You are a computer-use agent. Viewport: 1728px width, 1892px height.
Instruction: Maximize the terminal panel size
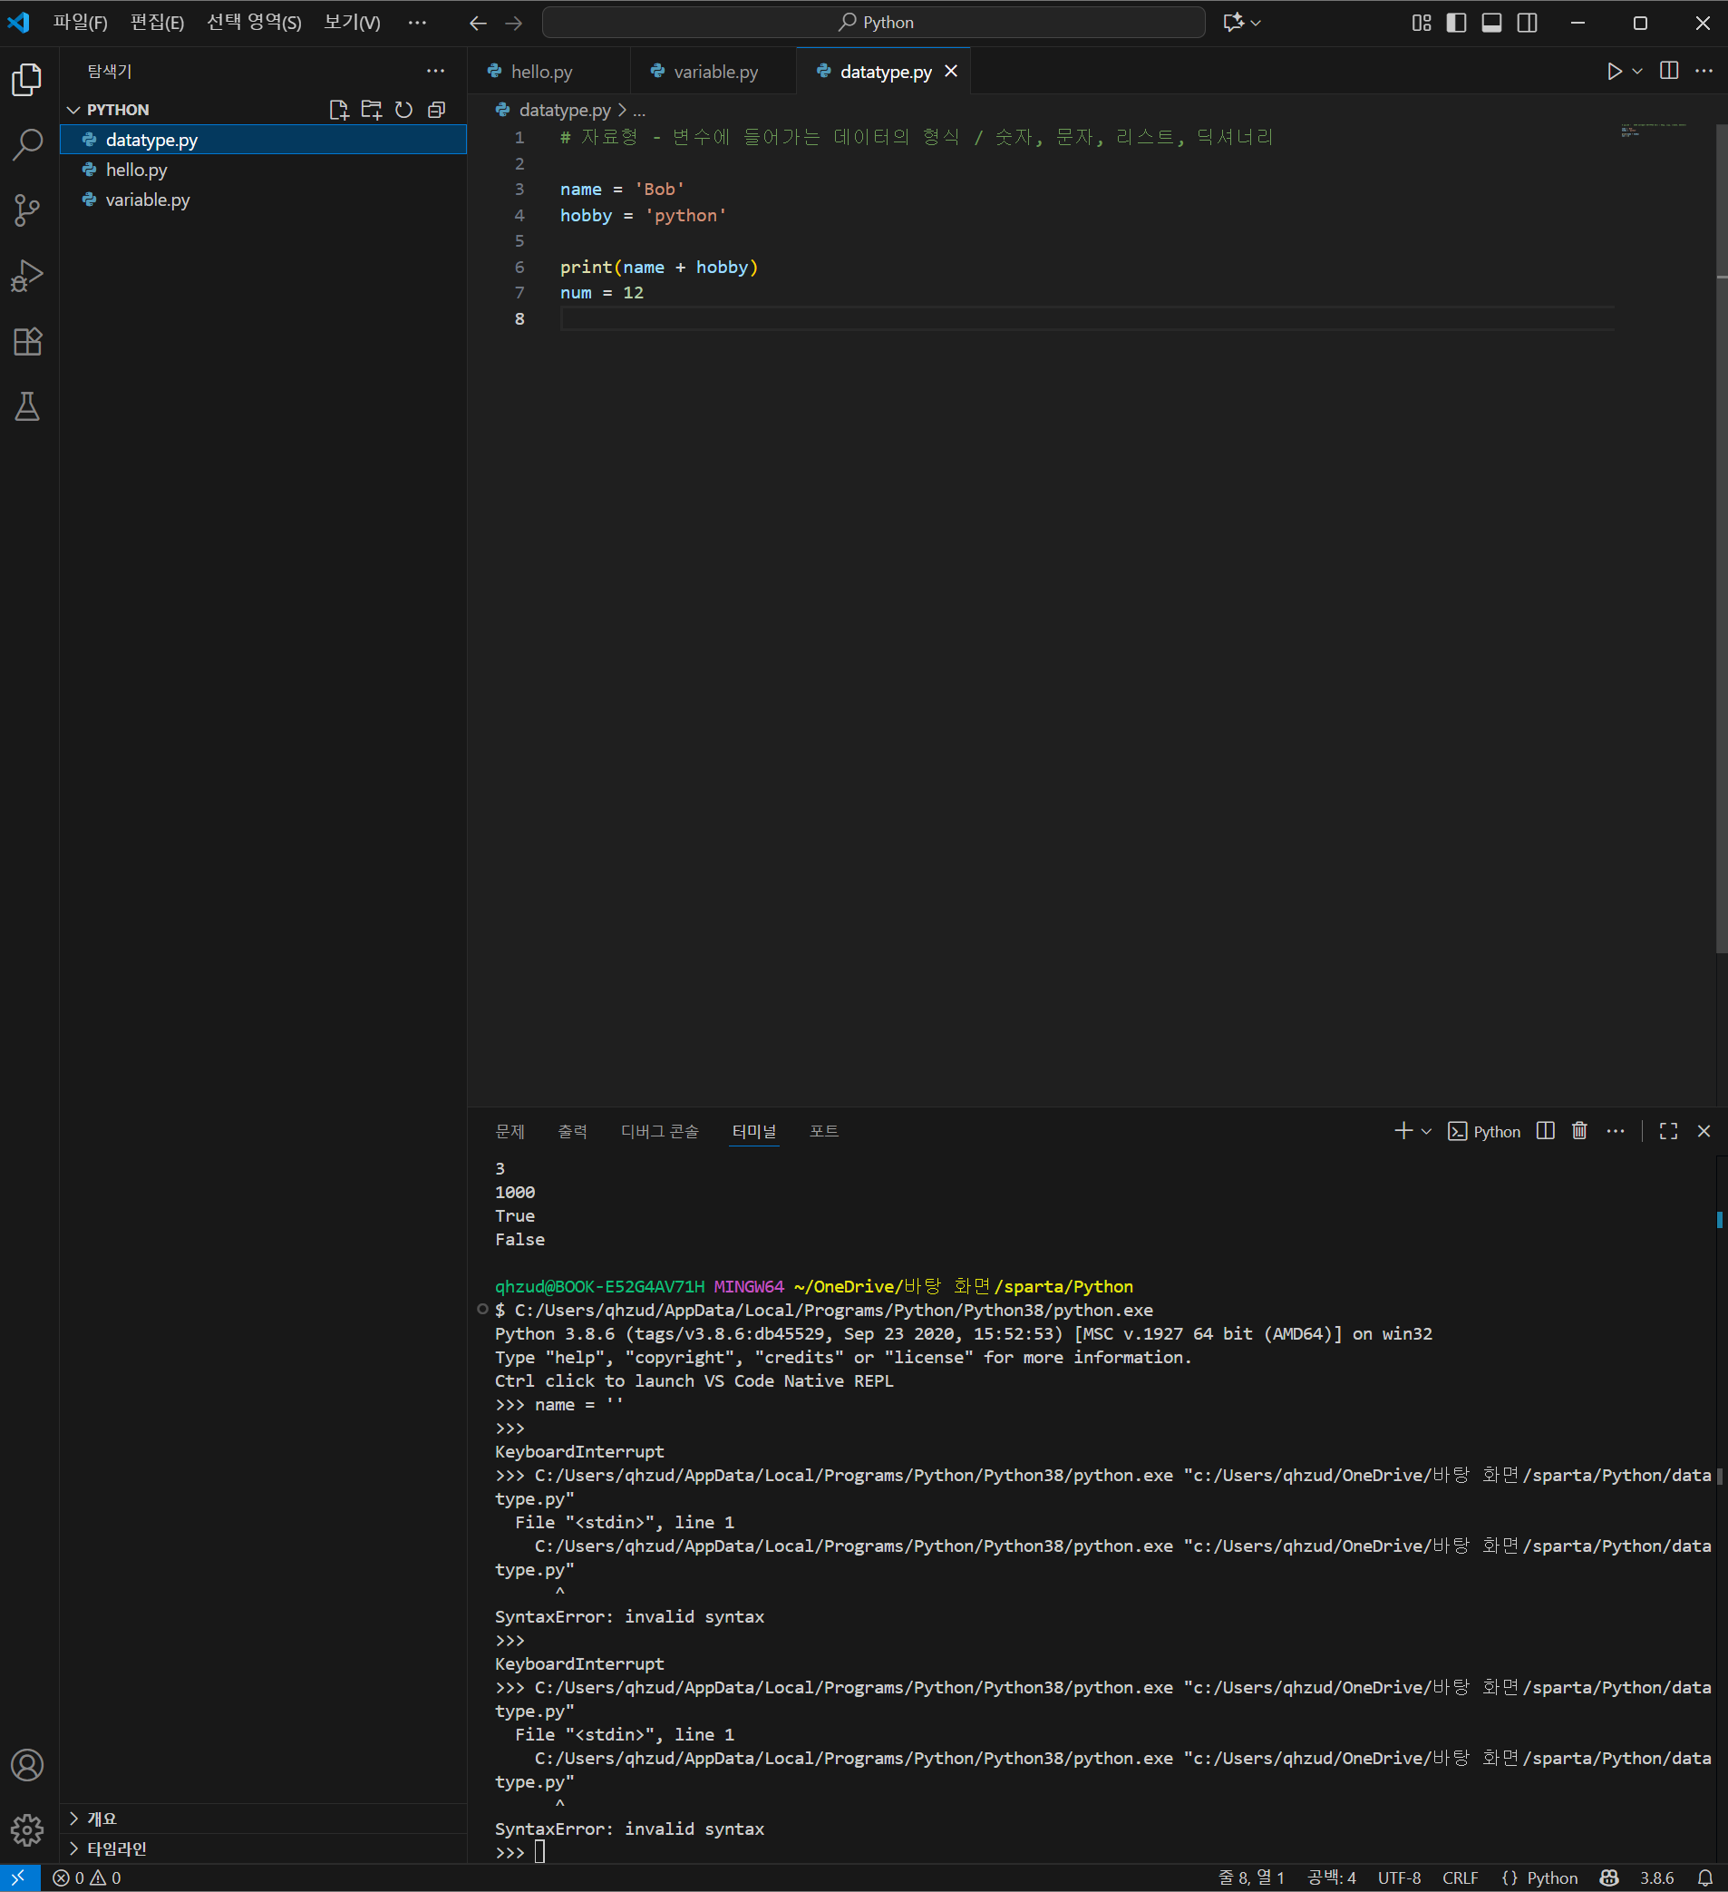coord(1668,1131)
